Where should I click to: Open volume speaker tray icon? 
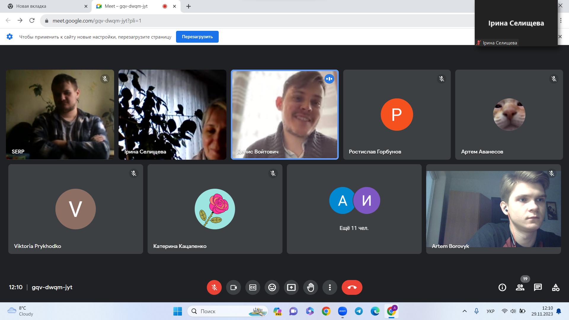[x=513, y=311]
